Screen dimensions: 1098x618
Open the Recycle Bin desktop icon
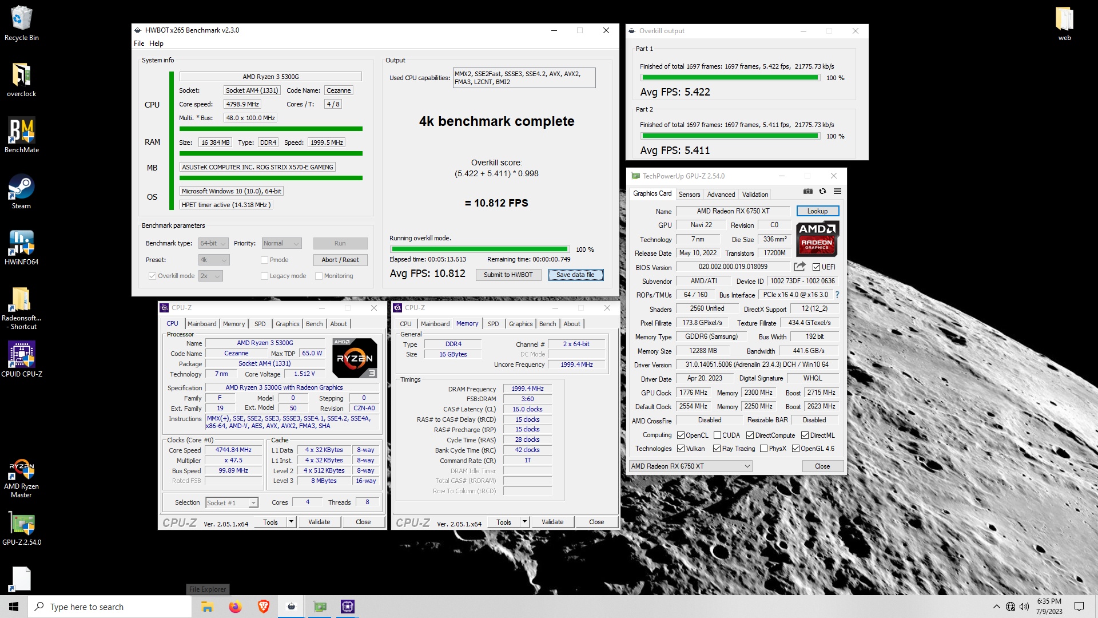click(x=22, y=24)
